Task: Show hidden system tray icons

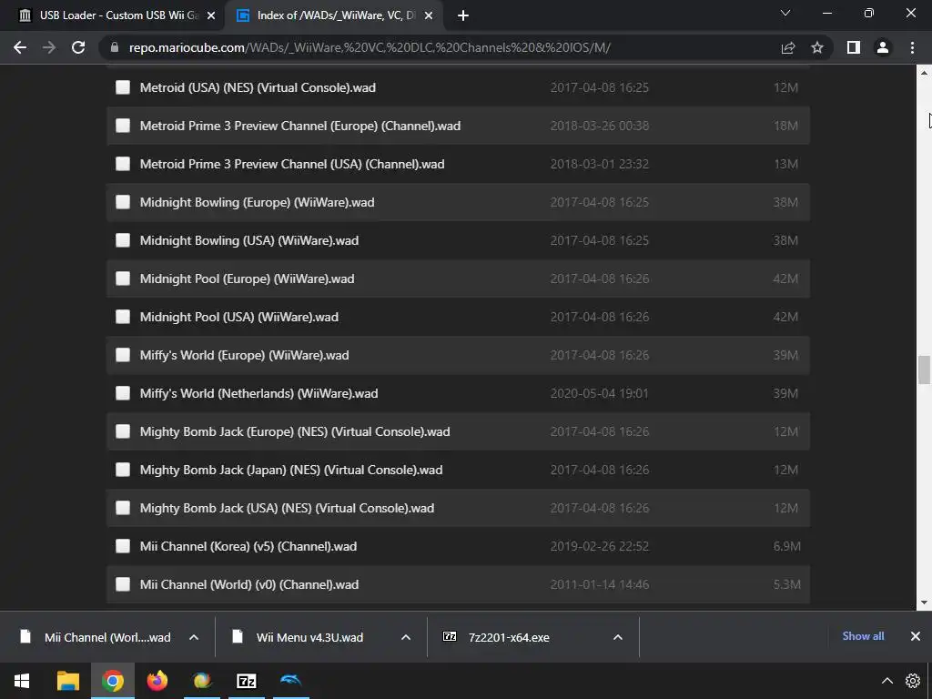Action: 886,681
